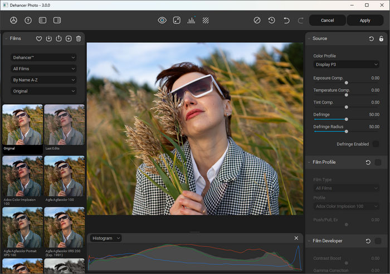Open the By Name A-Z sort dropdown

pyautogui.click(x=43, y=80)
